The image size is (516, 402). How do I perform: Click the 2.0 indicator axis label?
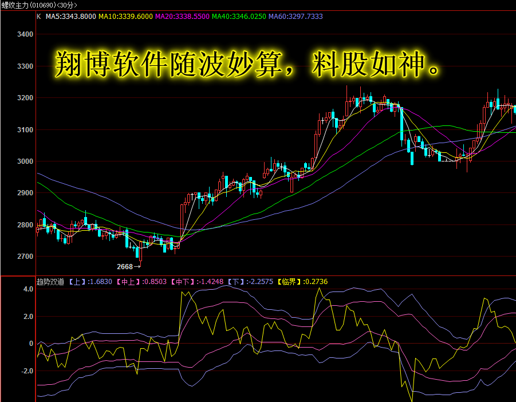pos(28,317)
